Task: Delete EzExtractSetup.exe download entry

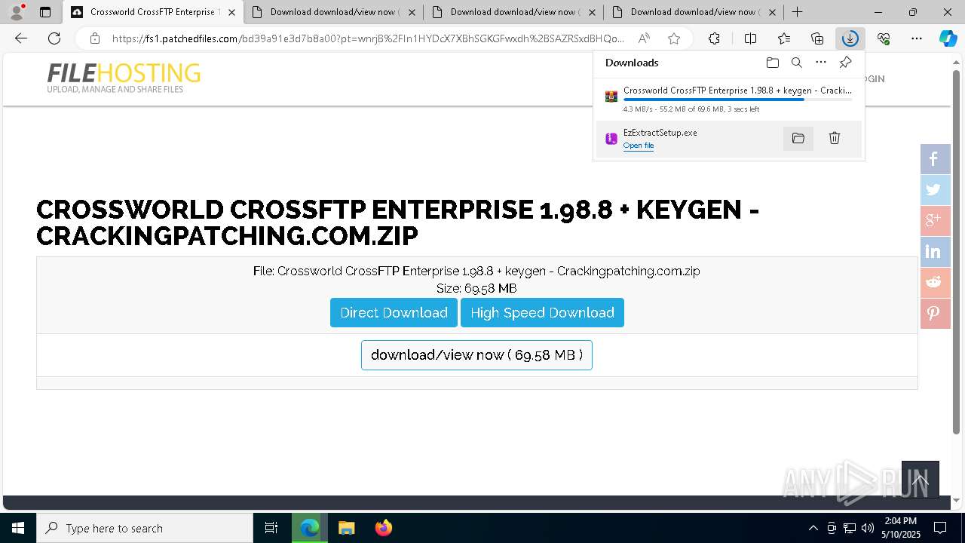Action: coord(835,138)
